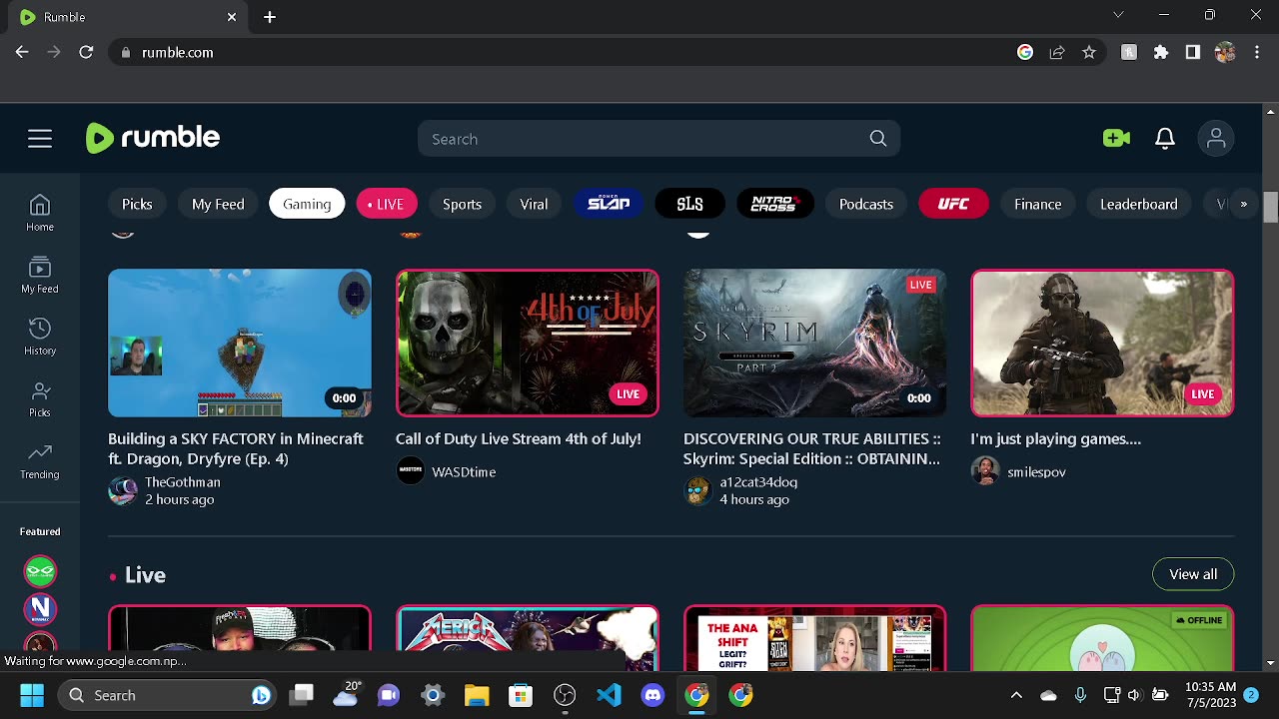
Task: Select the Gaming category chip
Action: pyautogui.click(x=307, y=204)
